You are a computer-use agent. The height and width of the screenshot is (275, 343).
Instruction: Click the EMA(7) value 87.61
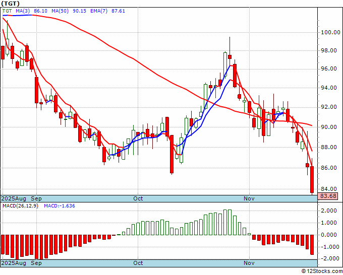click(118, 11)
